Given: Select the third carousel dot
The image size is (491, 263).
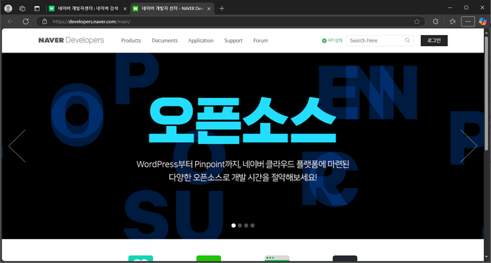Looking at the screenshot, I should pos(246,225).
